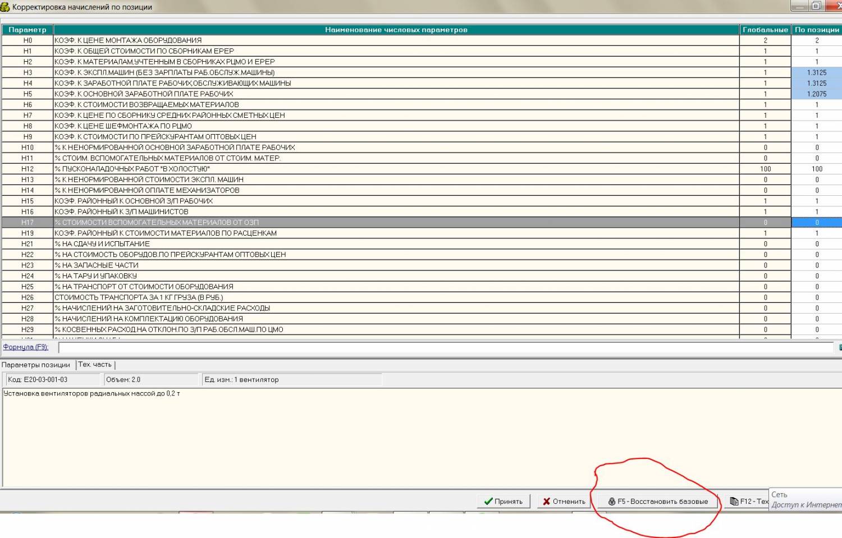
Task: Click global value 100 in row H12
Action: coord(765,169)
